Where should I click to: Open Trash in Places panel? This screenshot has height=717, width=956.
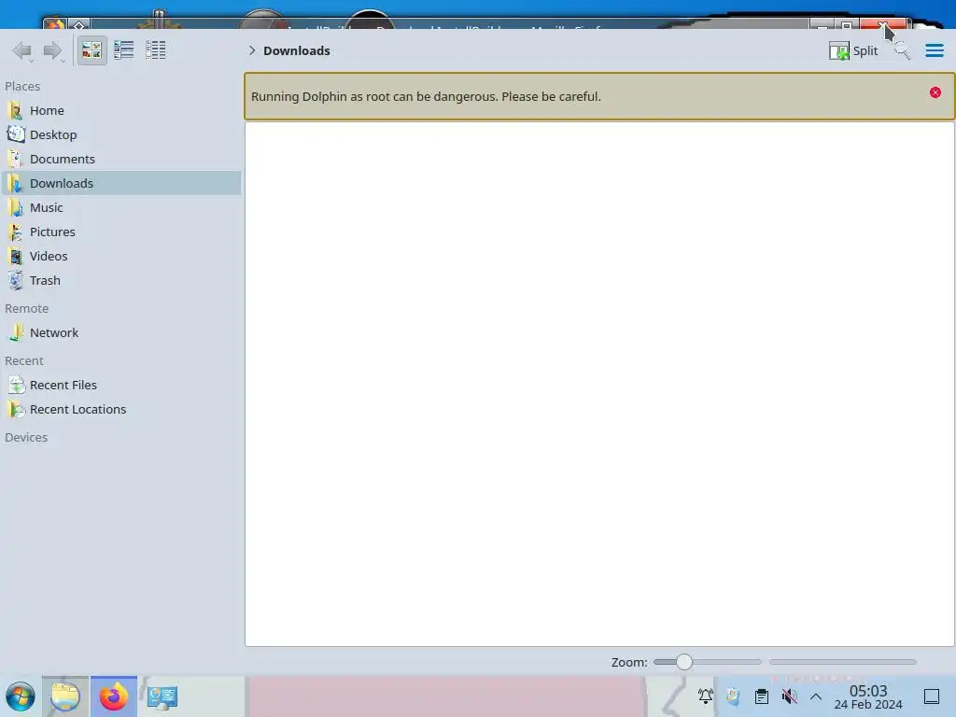(x=122, y=281)
